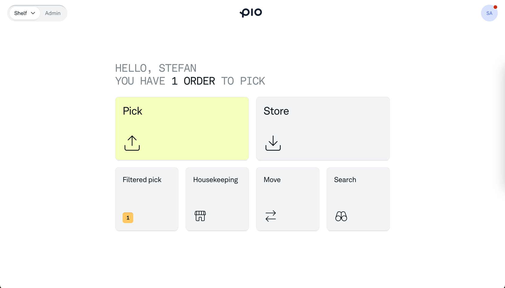Click the "HELLO, STEFAN" greeting
Image resolution: width=505 pixels, height=288 pixels.
pyautogui.click(x=156, y=68)
